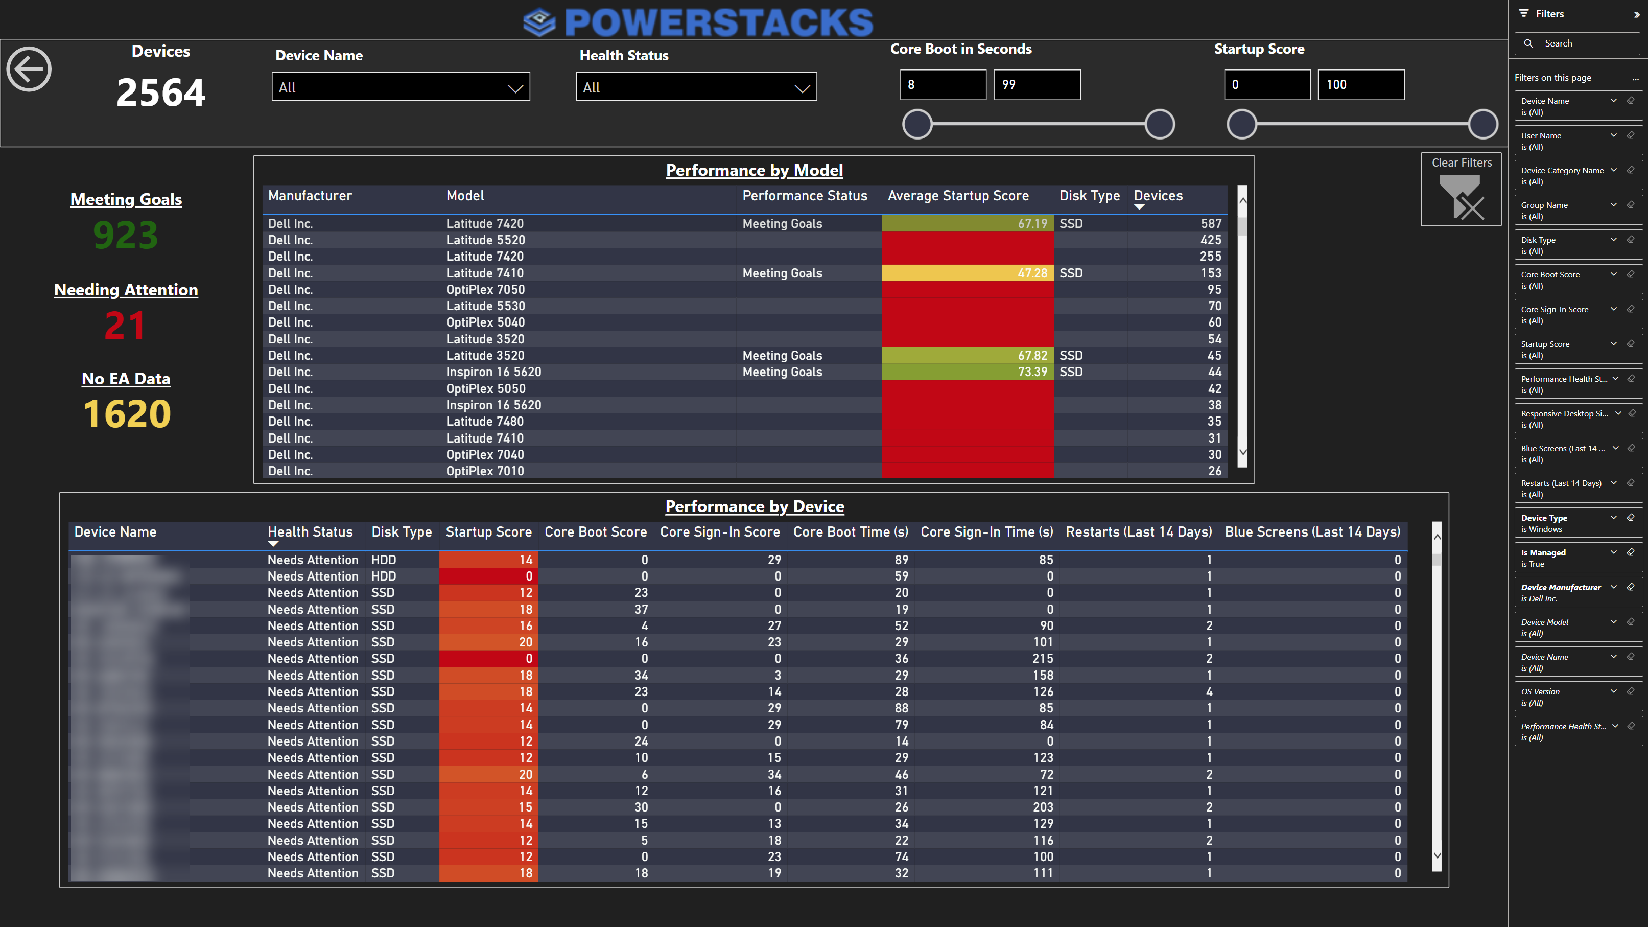1648x927 pixels.
Task: Click Core Boot maximum field showing 99
Action: [1037, 84]
